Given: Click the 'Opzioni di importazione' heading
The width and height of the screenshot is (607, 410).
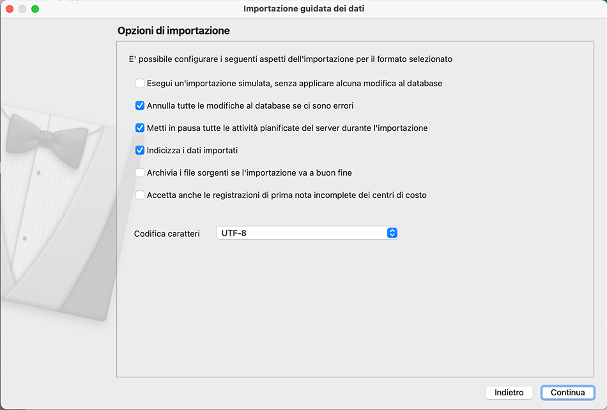Looking at the screenshot, I should click(x=173, y=31).
